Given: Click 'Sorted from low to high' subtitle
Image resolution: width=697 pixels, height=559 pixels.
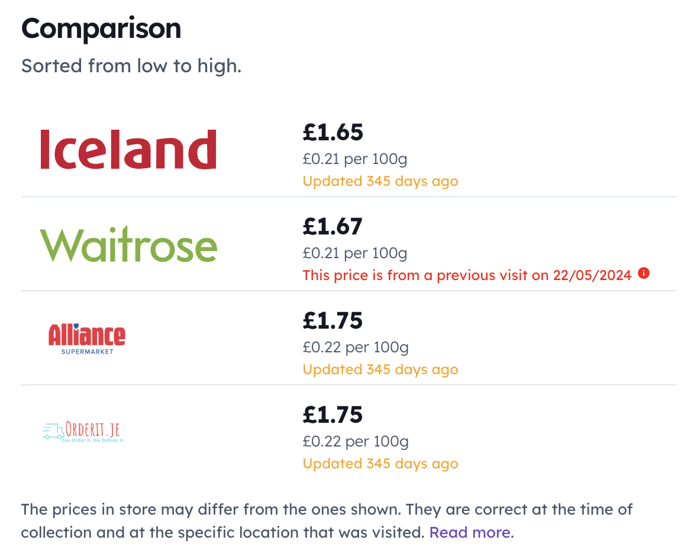Looking at the screenshot, I should [x=131, y=66].
